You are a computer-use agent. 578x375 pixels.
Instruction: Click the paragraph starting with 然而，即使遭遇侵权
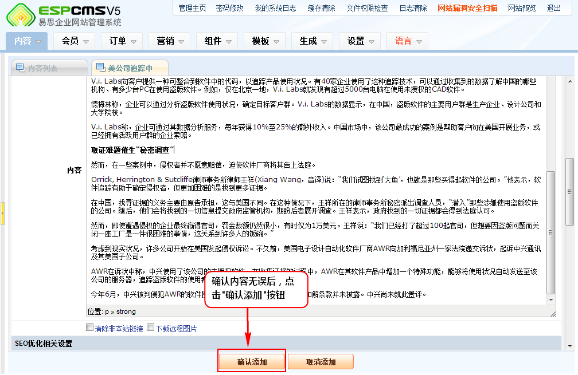315,230
